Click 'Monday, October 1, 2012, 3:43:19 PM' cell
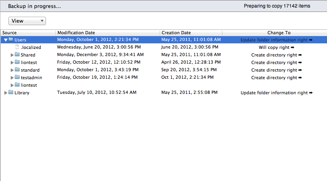327x181 pixels. (x=98, y=70)
